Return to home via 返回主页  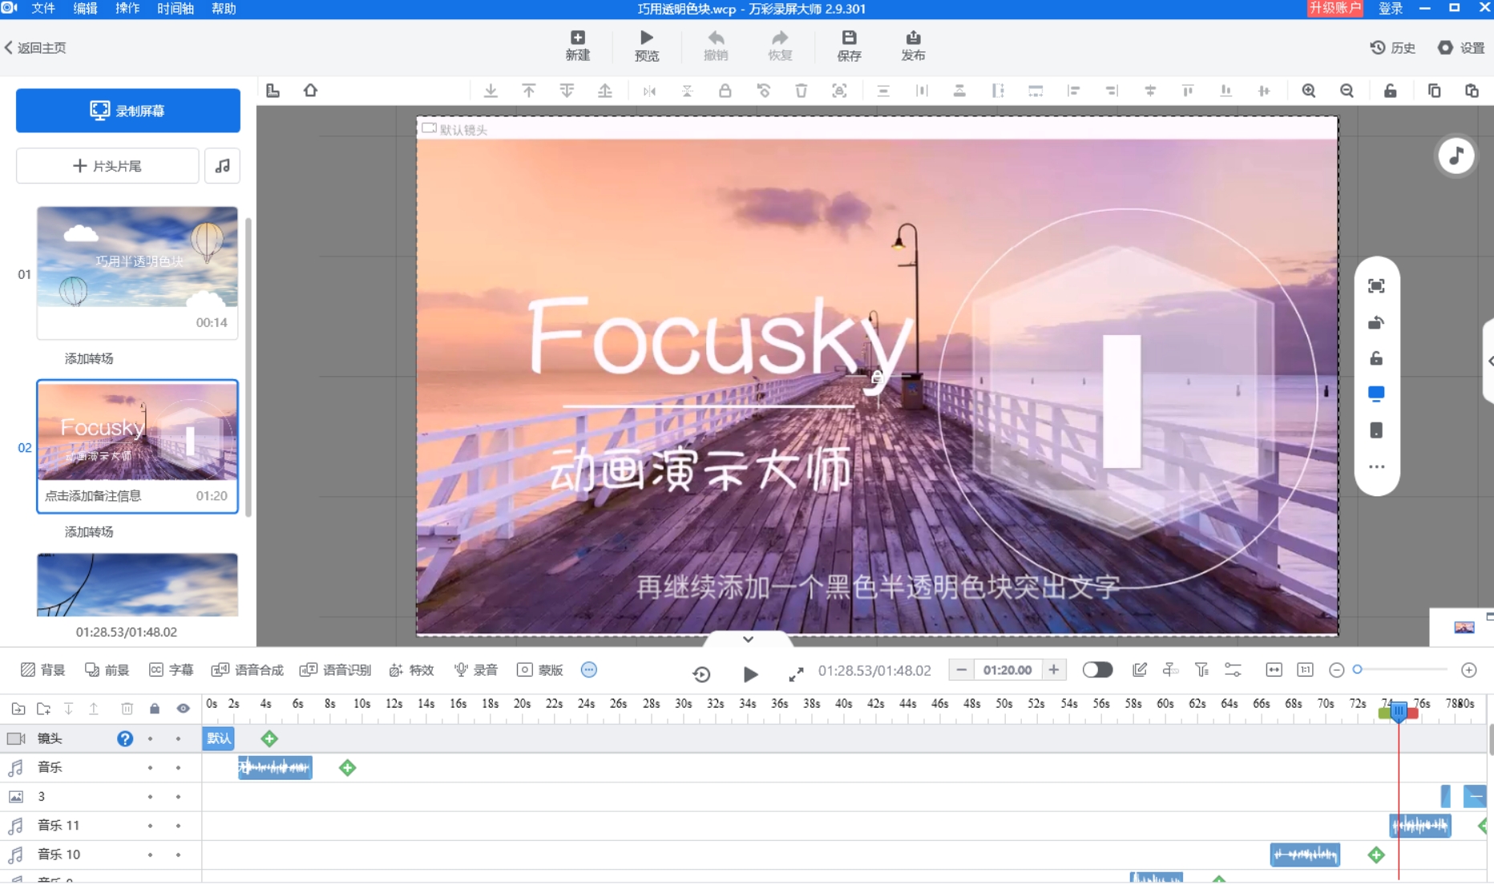pyautogui.click(x=35, y=48)
